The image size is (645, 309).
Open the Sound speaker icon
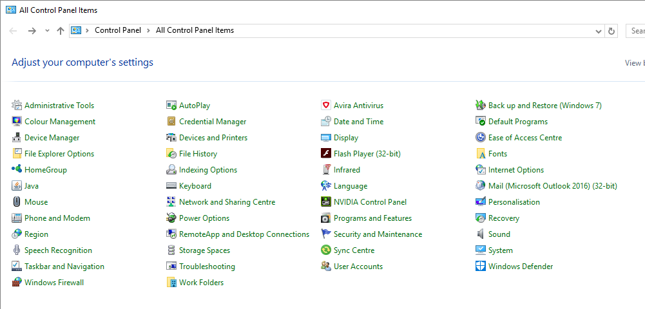(x=481, y=234)
